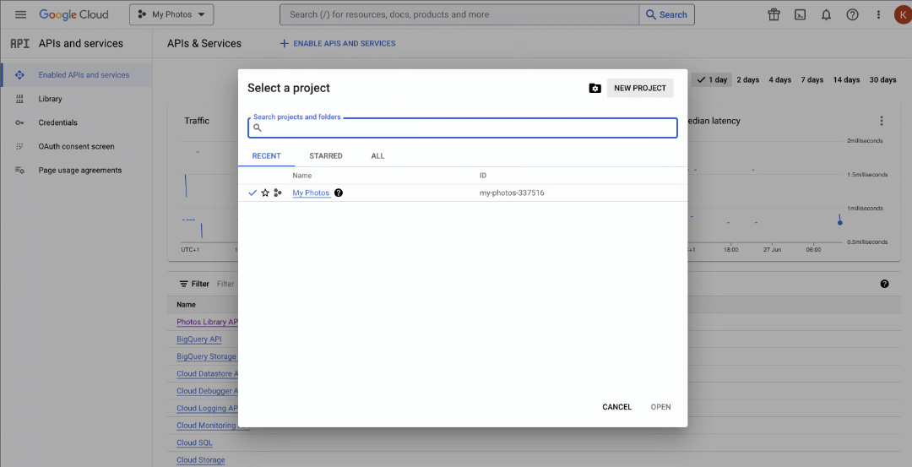
Task: Click the Library grid icon
Action: (19, 99)
